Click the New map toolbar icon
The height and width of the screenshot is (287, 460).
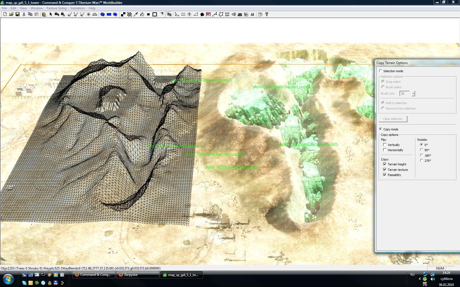pos(5,14)
